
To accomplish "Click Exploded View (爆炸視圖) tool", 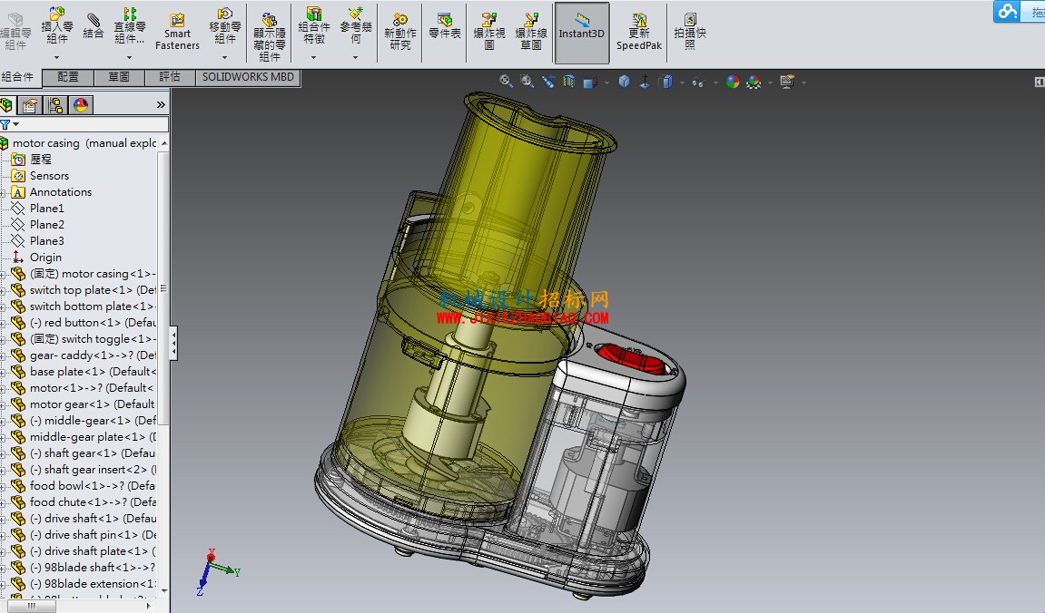I will coord(489,32).
